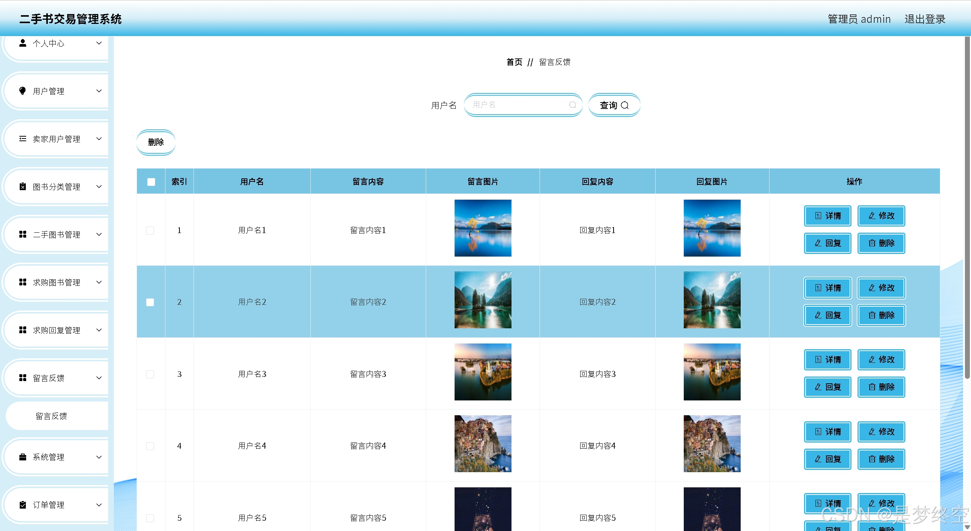The height and width of the screenshot is (531, 971).
Task: Expand the 二手图书管理 chevron
Action: click(99, 234)
